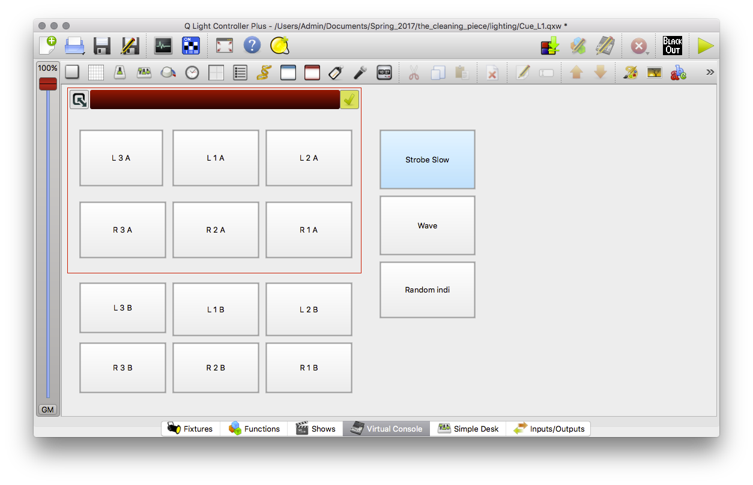This screenshot has width=753, height=485.
Task: Cut the selected widget
Action: coord(414,73)
